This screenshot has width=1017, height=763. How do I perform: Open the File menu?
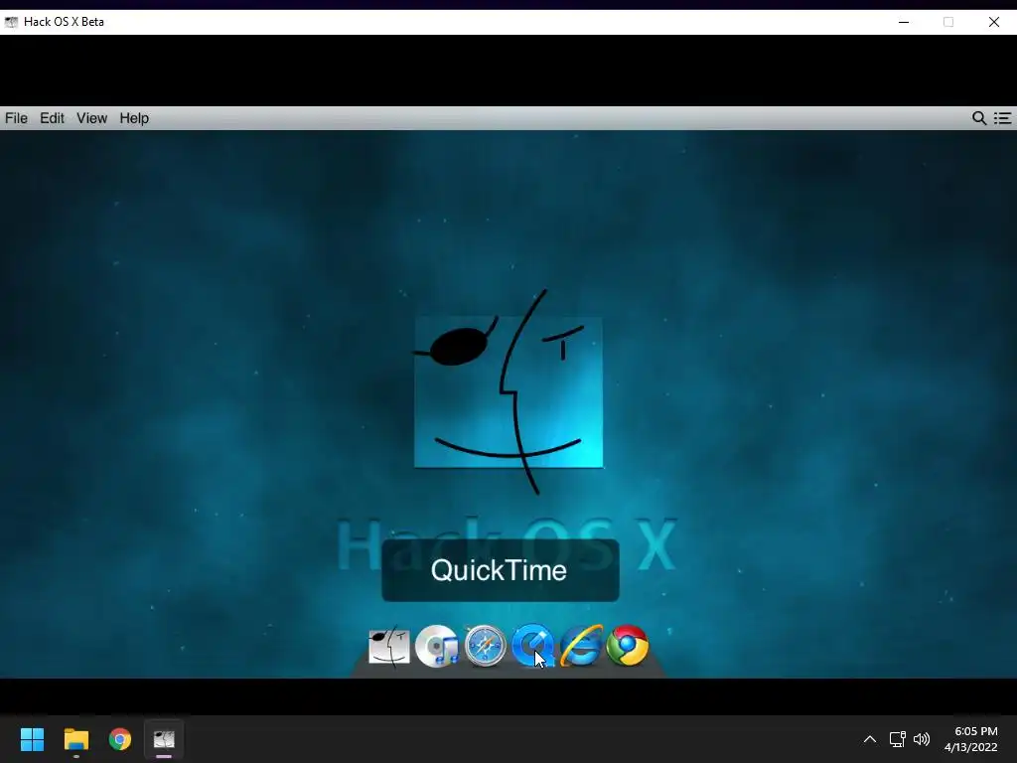coord(16,118)
